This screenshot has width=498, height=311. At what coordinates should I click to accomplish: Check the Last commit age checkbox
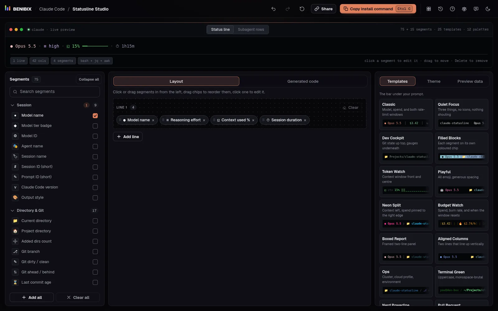[x=95, y=282]
